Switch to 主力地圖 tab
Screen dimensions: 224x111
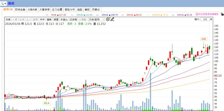pyautogui.click(x=57, y=10)
